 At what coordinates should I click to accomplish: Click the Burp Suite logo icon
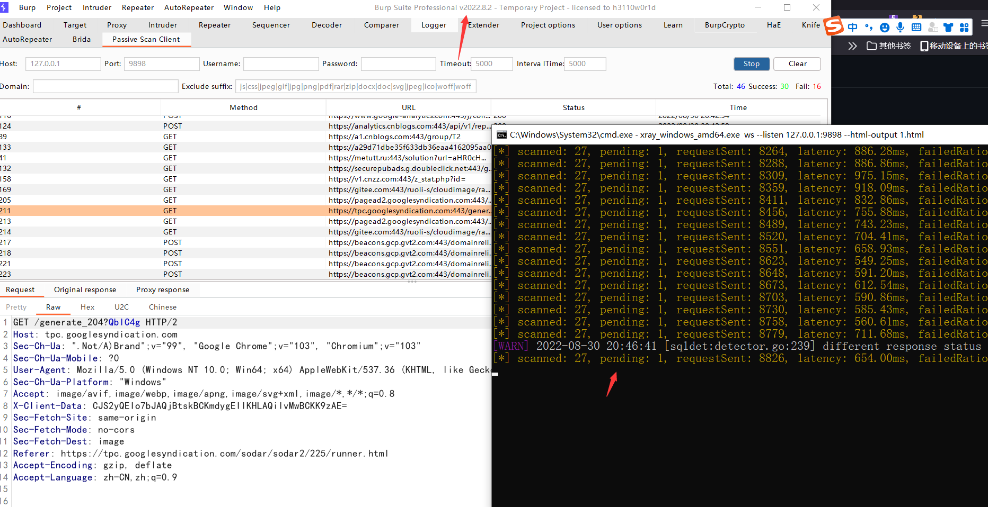click(4, 7)
